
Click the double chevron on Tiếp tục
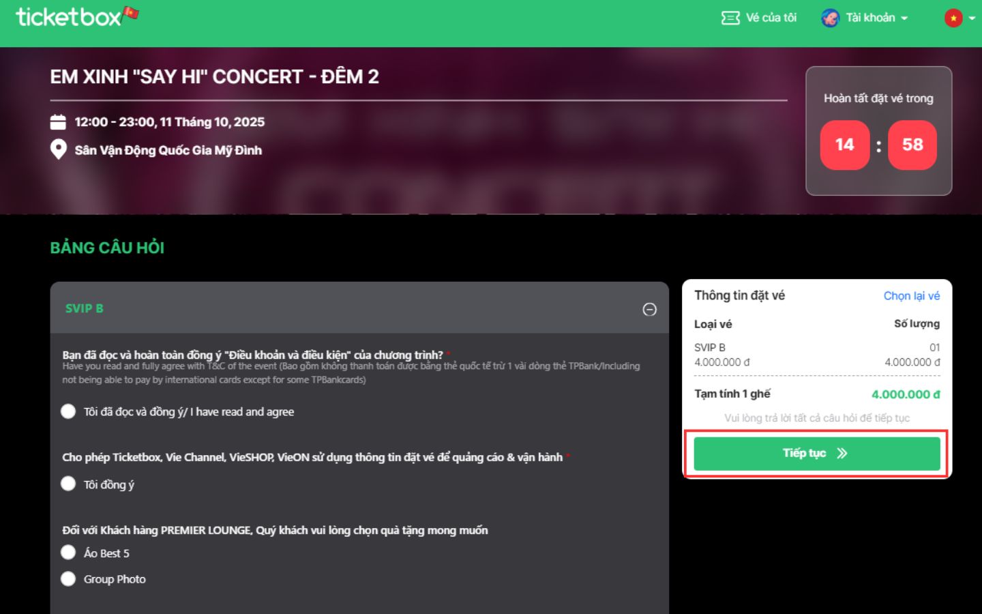842,454
